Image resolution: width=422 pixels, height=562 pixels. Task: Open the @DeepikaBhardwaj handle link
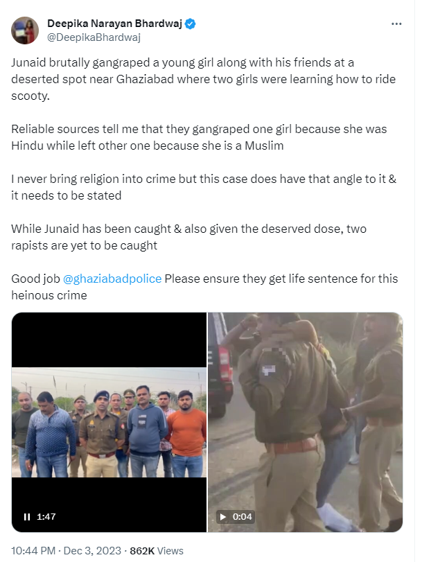click(94, 37)
